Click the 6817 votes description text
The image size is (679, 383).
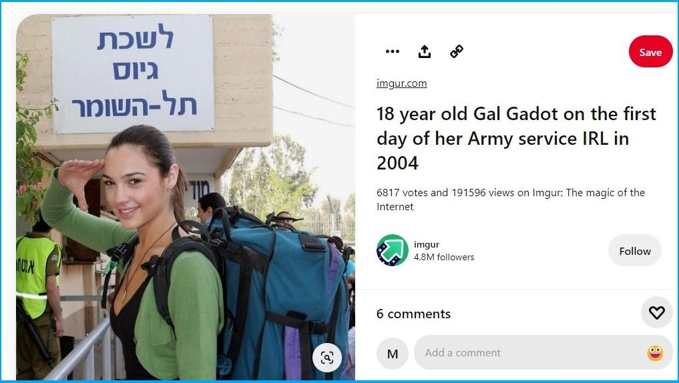(511, 200)
